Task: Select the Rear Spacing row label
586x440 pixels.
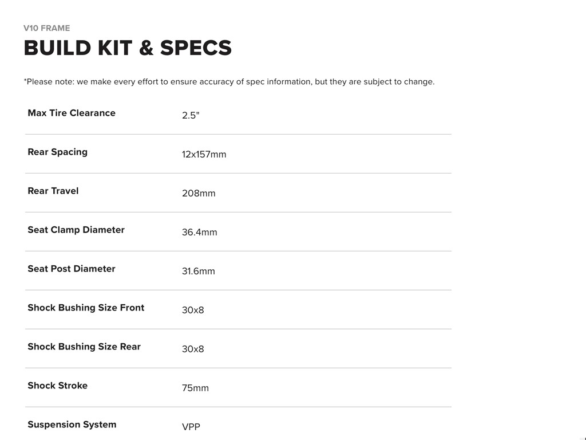Action: click(x=57, y=152)
